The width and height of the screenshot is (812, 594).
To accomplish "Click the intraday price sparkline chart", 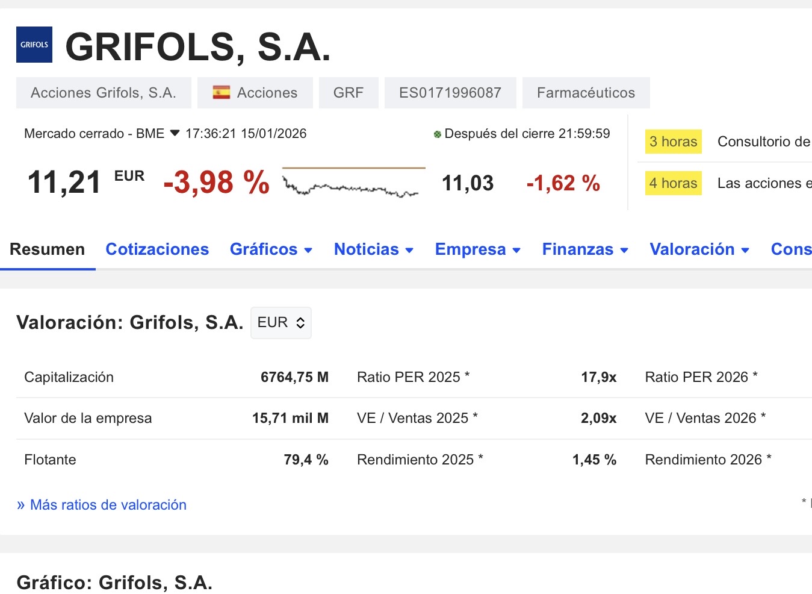I will [x=353, y=183].
